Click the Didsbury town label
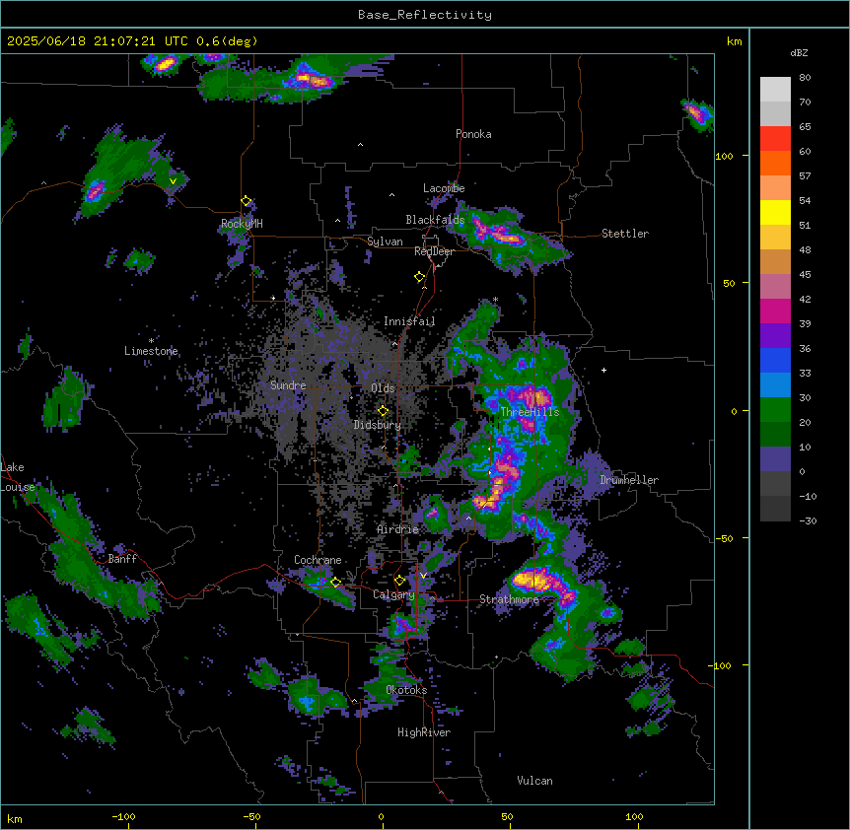 [x=378, y=425]
